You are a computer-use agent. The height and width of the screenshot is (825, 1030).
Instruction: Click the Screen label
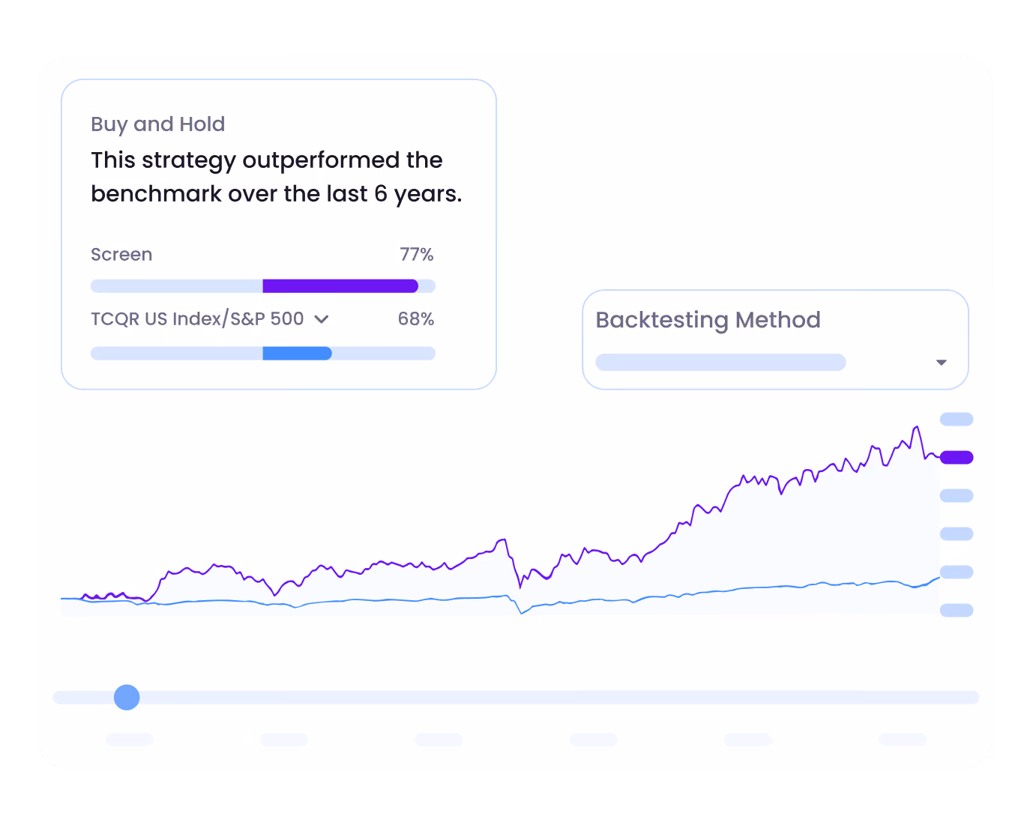coord(121,255)
